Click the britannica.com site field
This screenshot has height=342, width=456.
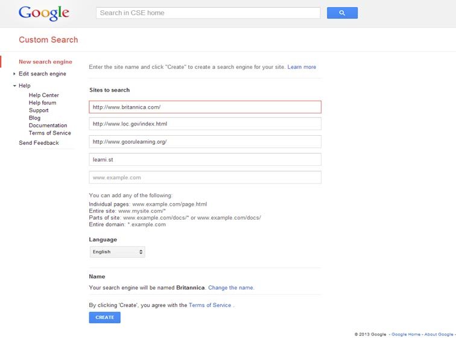pos(205,107)
